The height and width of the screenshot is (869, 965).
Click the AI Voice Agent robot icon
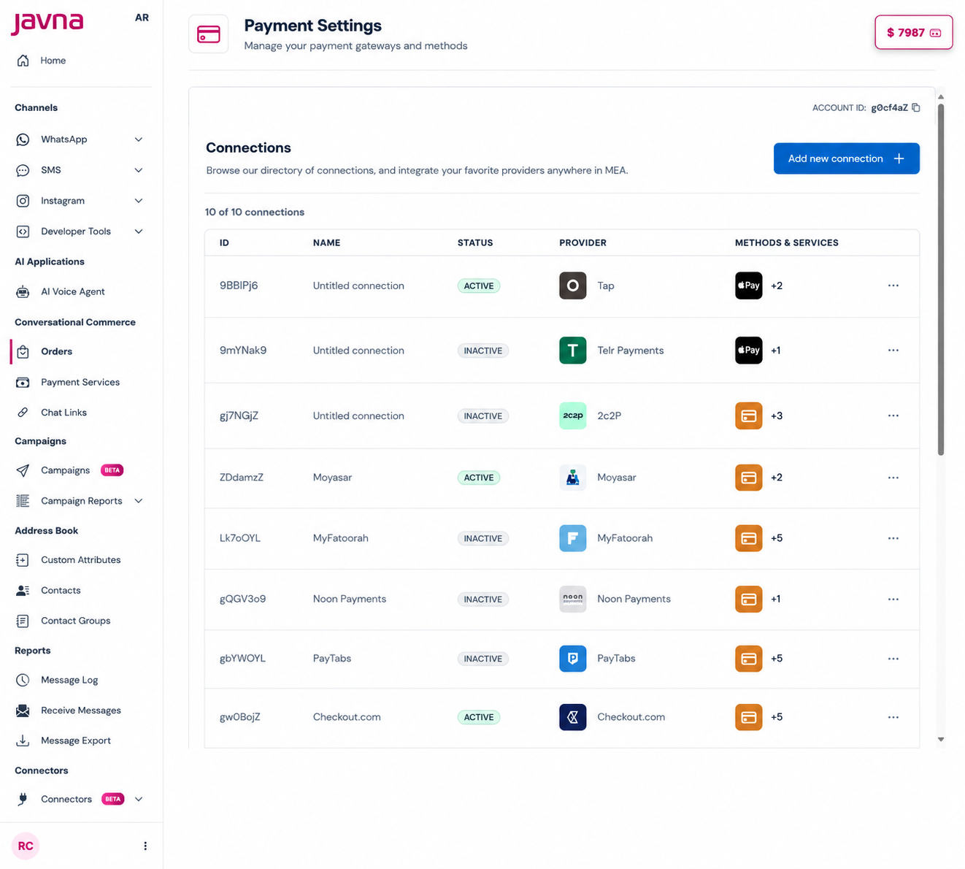(x=23, y=292)
